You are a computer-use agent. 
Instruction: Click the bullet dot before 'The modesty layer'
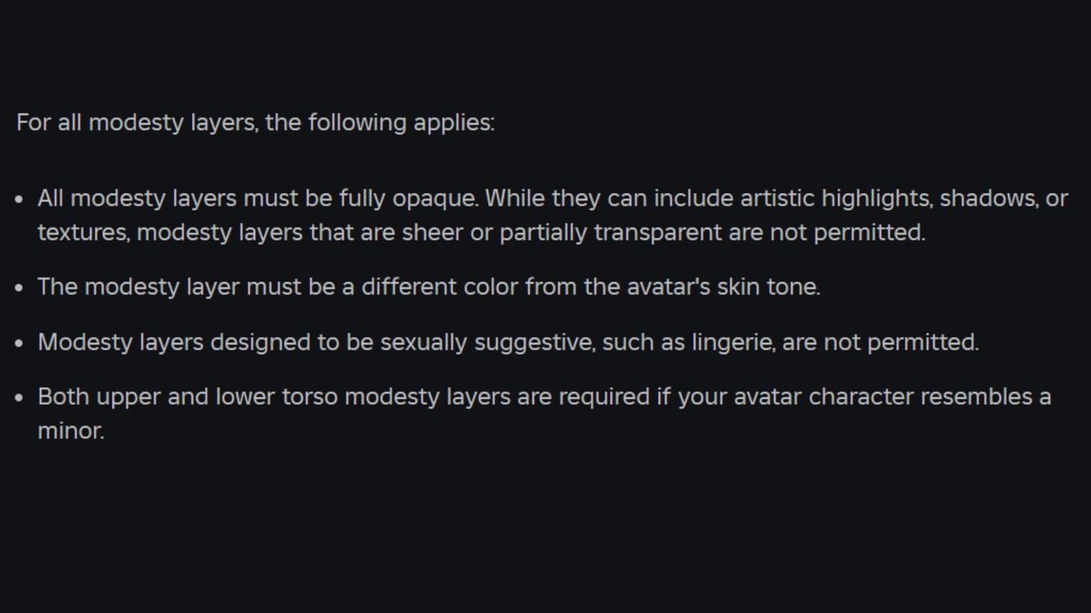click(19, 287)
